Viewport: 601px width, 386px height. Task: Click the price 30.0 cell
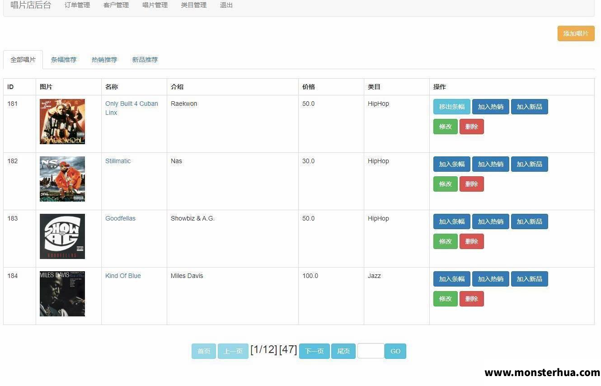tap(331, 181)
